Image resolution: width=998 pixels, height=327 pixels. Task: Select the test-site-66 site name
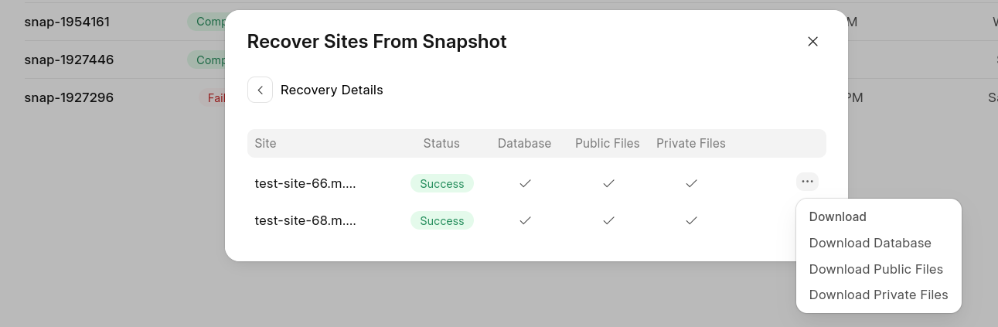(305, 184)
